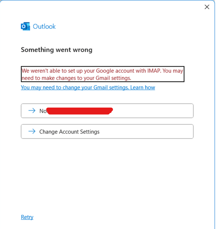The height and width of the screenshot is (229, 216).
Task: Click the arrow icon beside Change Account Settings
Action: point(32,131)
